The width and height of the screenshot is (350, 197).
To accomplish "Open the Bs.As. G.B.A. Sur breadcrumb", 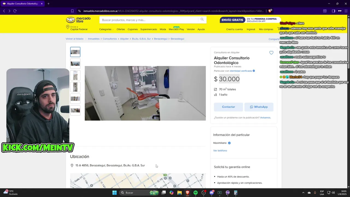I will pos(141,39).
